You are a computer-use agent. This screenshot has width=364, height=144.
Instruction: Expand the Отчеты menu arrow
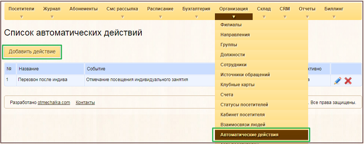point(307,17)
